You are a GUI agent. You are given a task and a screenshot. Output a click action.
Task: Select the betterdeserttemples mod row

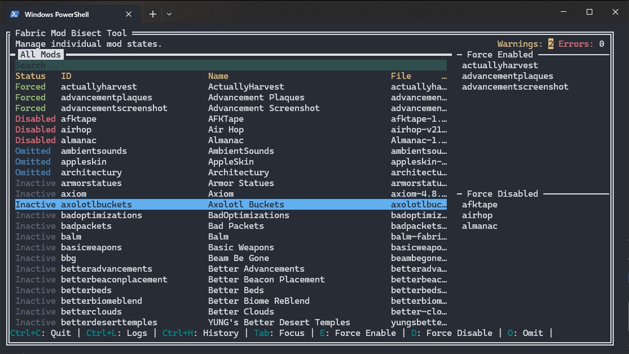[231, 322]
